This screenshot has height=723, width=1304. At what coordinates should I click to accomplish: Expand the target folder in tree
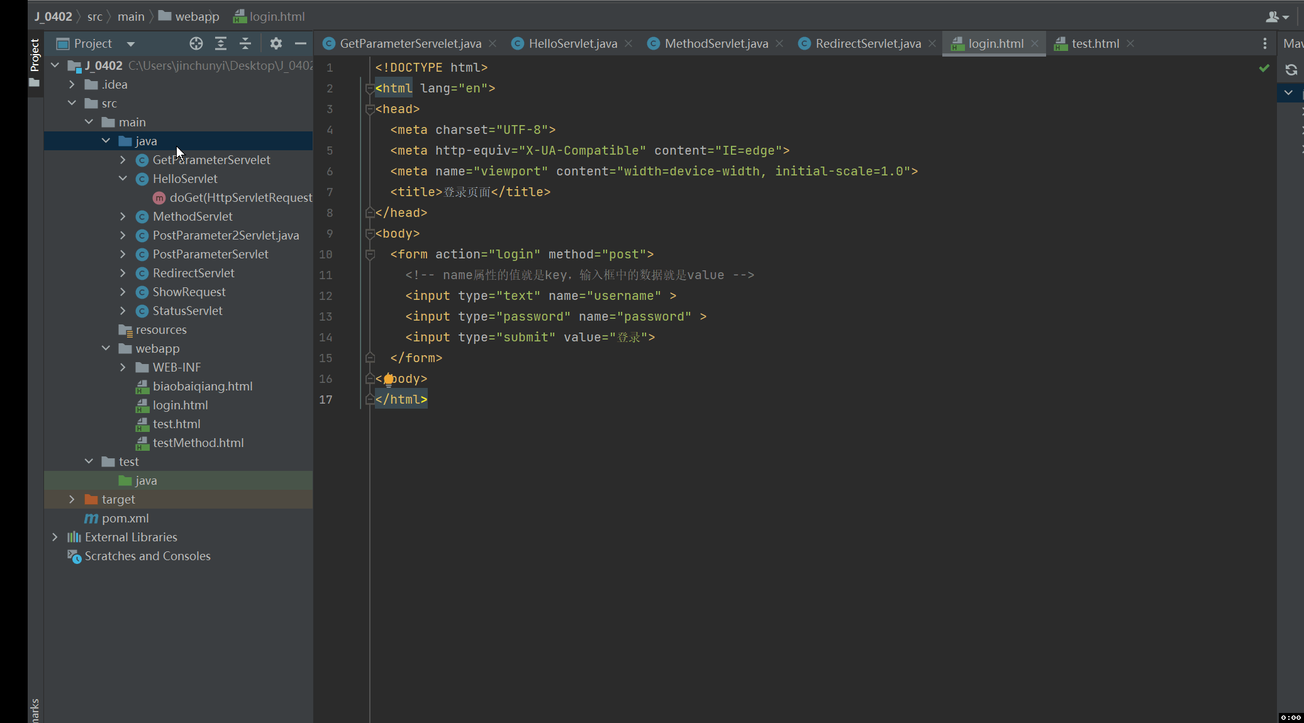[72, 499]
